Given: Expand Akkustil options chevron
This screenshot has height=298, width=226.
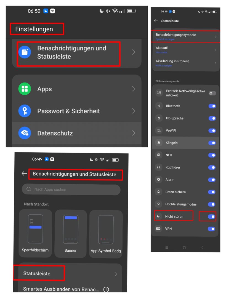Looking at the screenshot, I should [x=216, y=50].
